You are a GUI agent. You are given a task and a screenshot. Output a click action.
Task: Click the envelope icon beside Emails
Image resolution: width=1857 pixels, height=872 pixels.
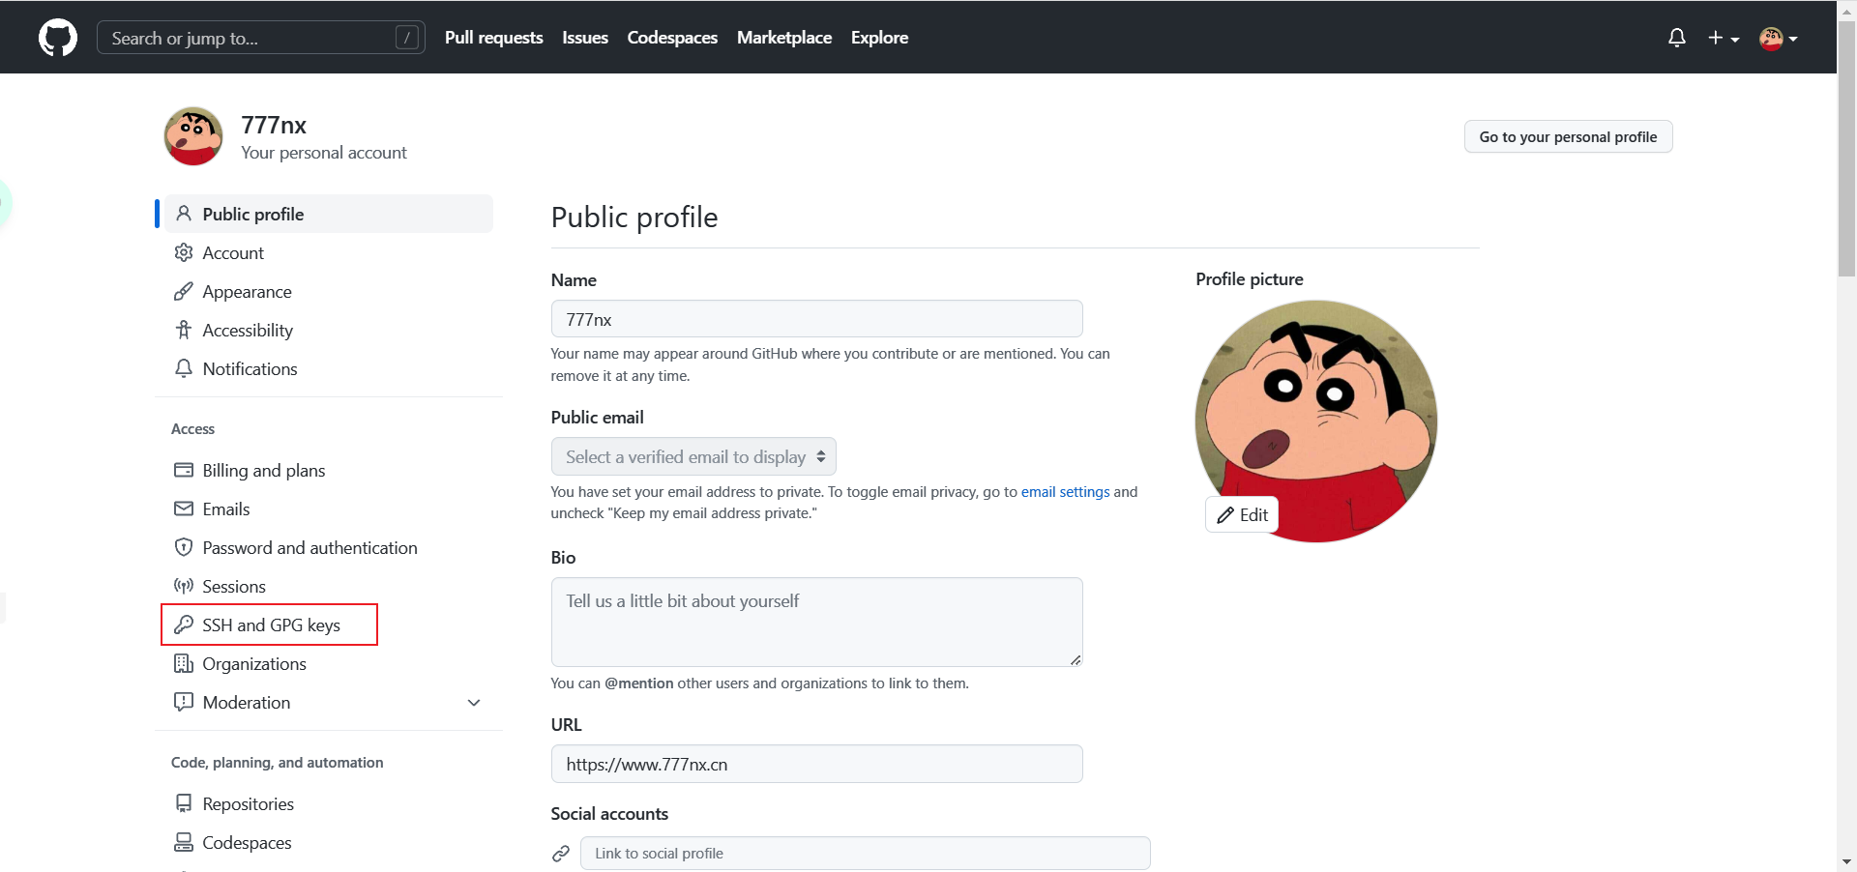point(184,509)
